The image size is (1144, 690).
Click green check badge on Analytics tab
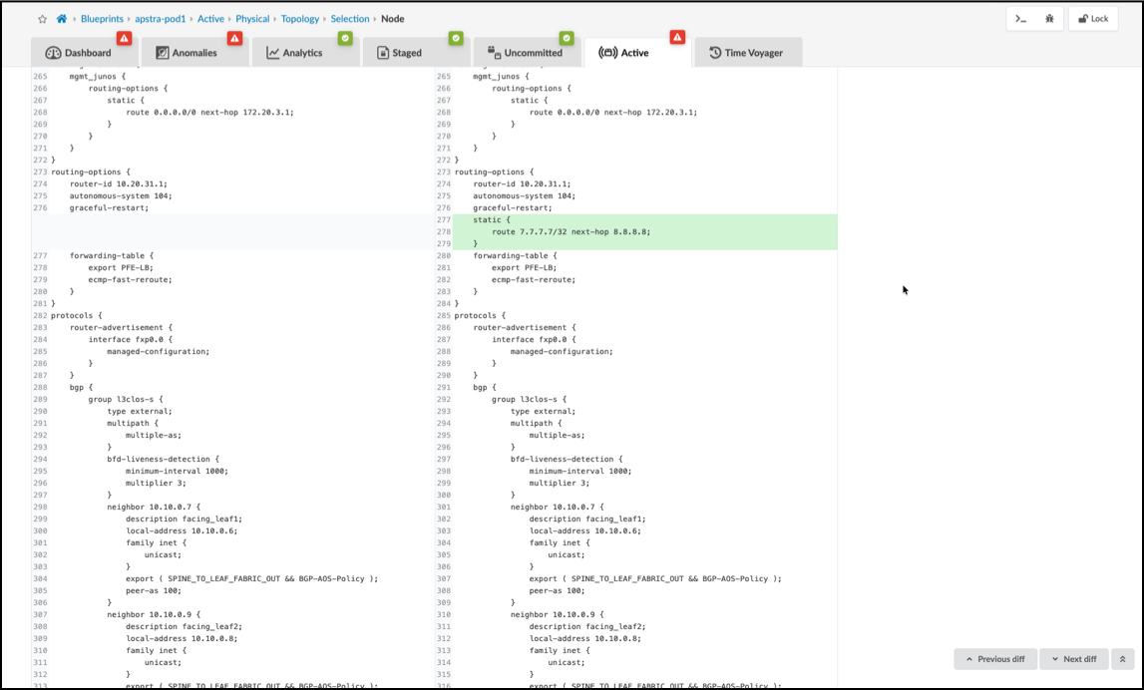(345, 38)
